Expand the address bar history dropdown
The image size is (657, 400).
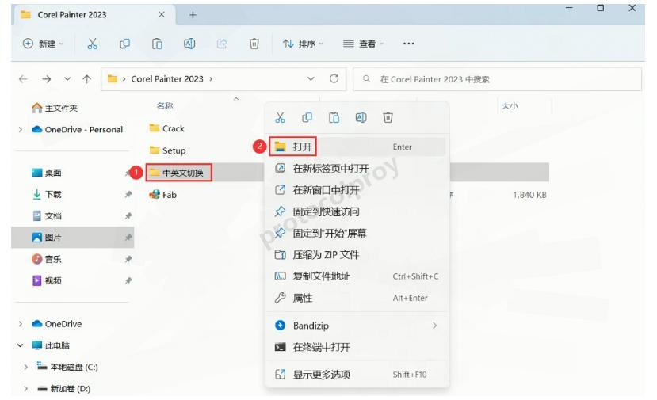click(x=311, y=78)
